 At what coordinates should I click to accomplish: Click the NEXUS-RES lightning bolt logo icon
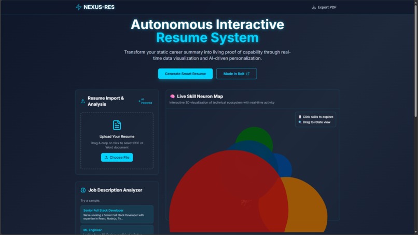[x=78, y=7]
